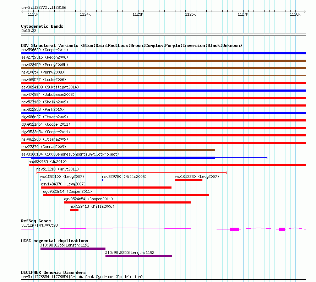Select second SLC12A7 exon magenta block
The width and height of the screenshot is (316, 282).
pyautogui.click(x=282, y=229)
